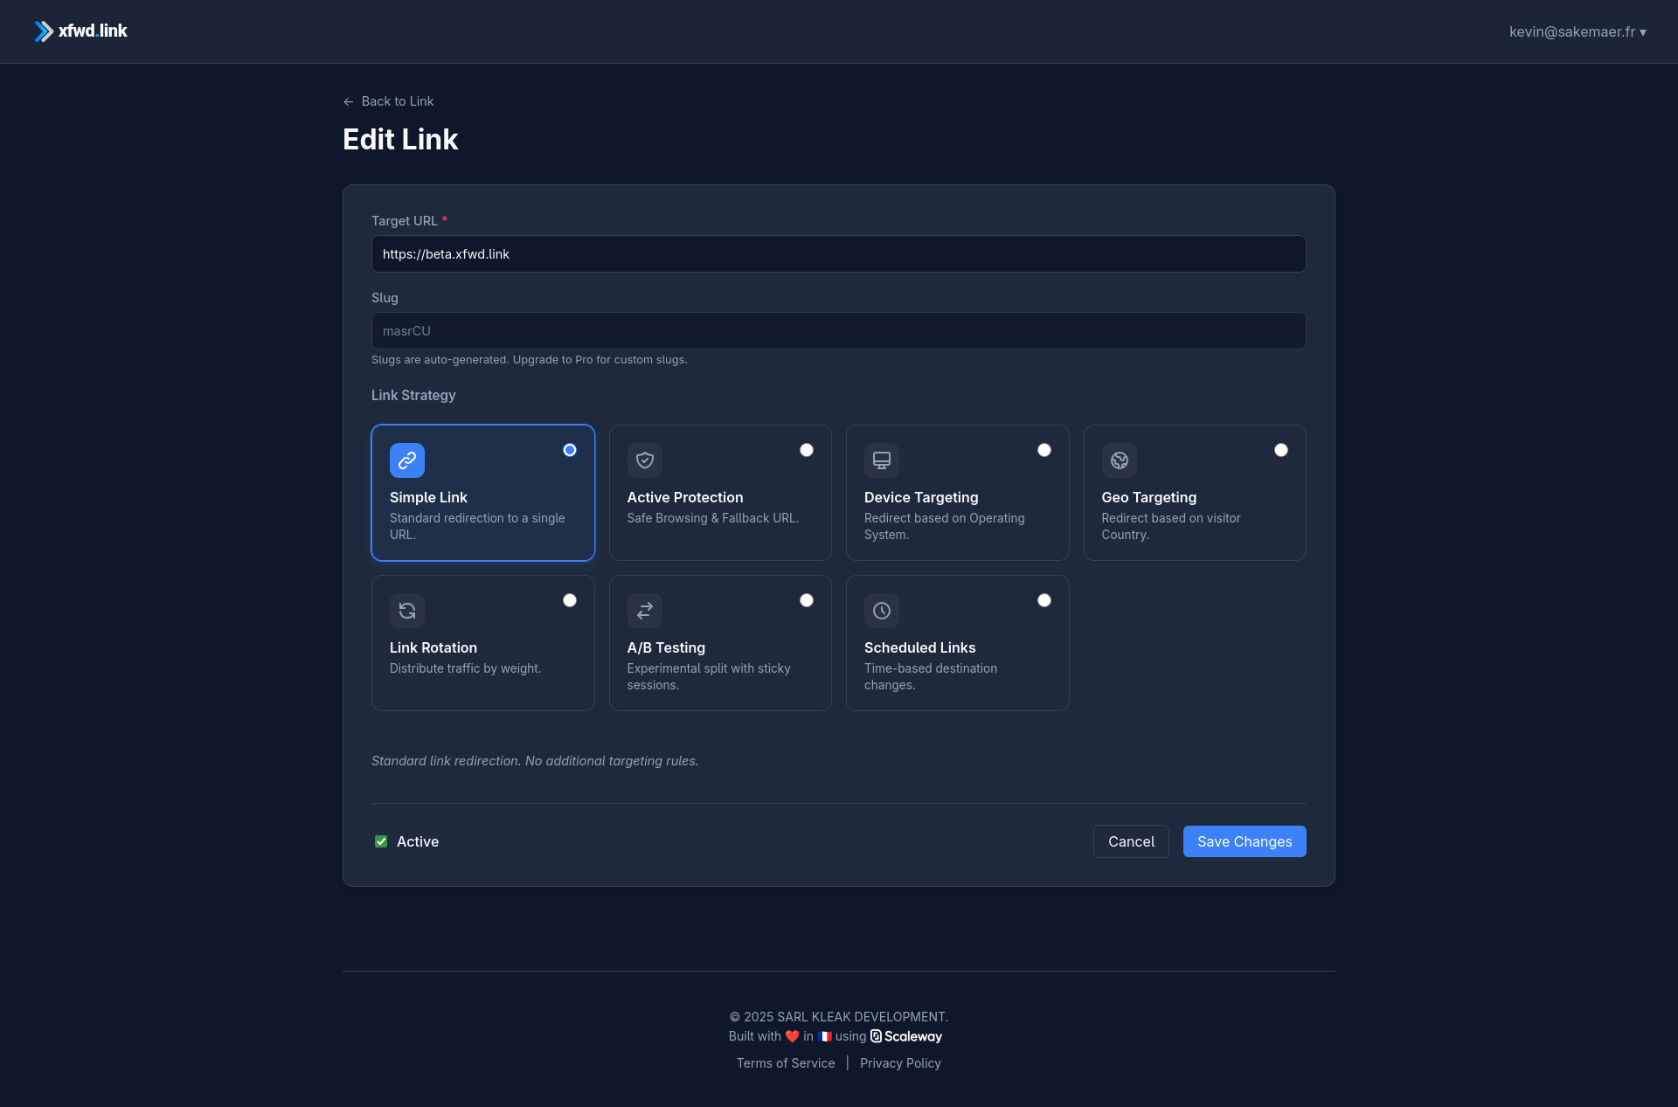Open the kevin@sakemaer.fr account dropdown
1678x1107 pixels.
pos(1577,31)
